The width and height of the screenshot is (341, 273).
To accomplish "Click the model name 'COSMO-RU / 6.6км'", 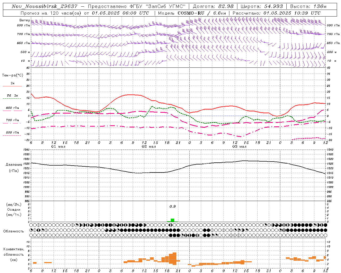I will [202, 13].
